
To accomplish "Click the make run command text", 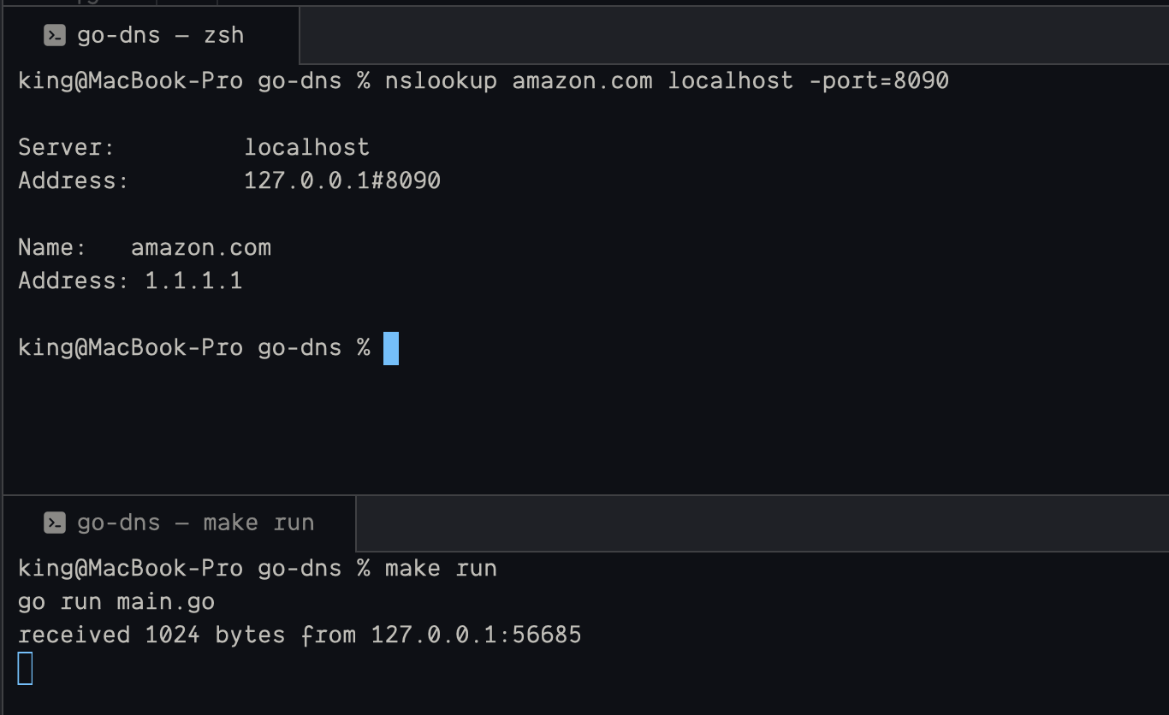I will click(440, 569).
